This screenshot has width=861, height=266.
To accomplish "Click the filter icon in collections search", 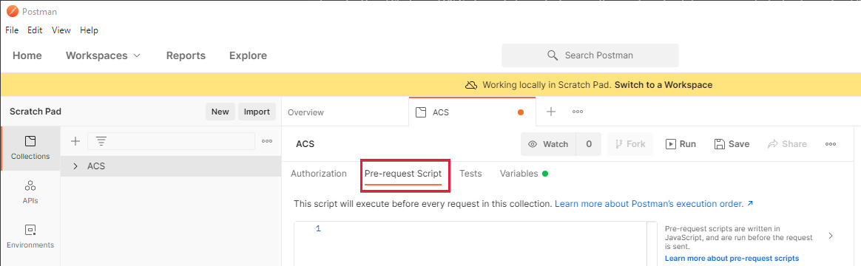I will click(101, 141).
